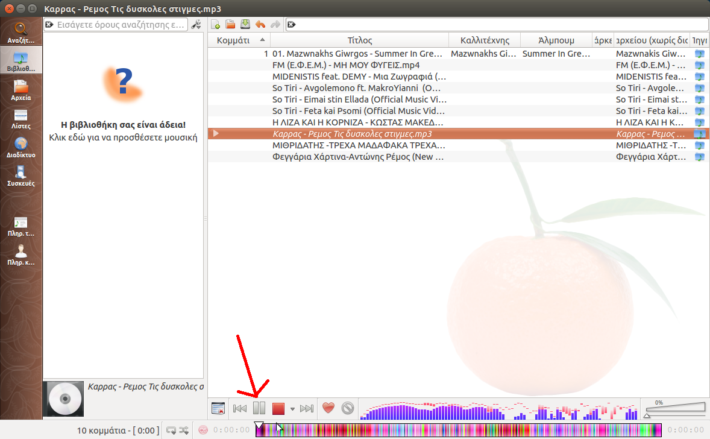Open shuffle mode dropdown
Screen dimensions: 710x439
tap(184, 431)
